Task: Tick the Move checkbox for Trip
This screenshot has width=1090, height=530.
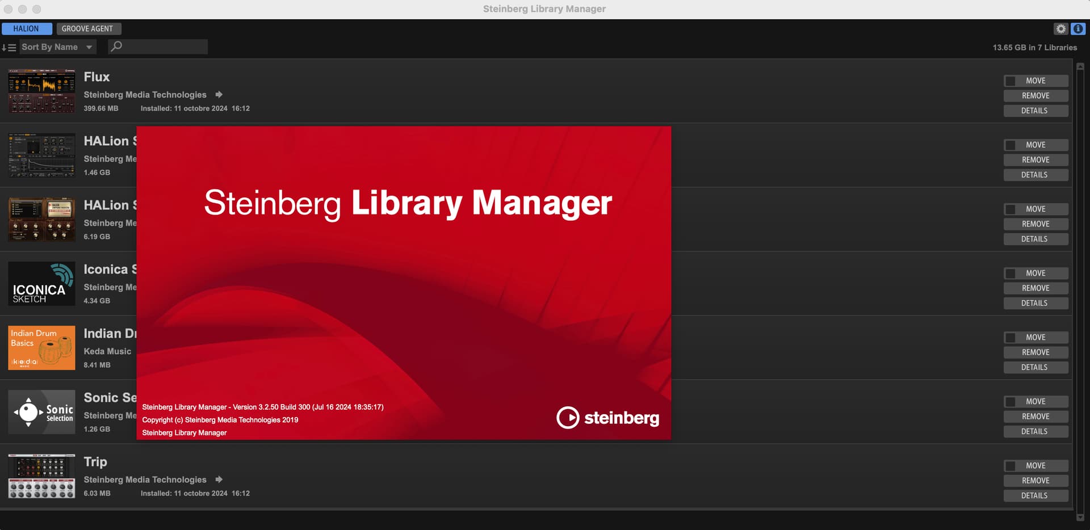Action: pos(1010,466)
